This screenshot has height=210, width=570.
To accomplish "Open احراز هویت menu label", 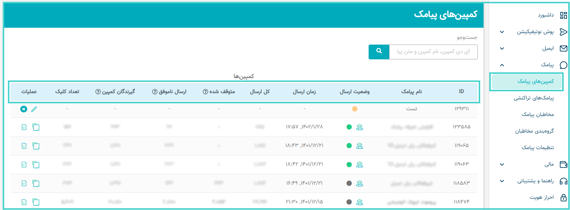I will pos(542,197).
